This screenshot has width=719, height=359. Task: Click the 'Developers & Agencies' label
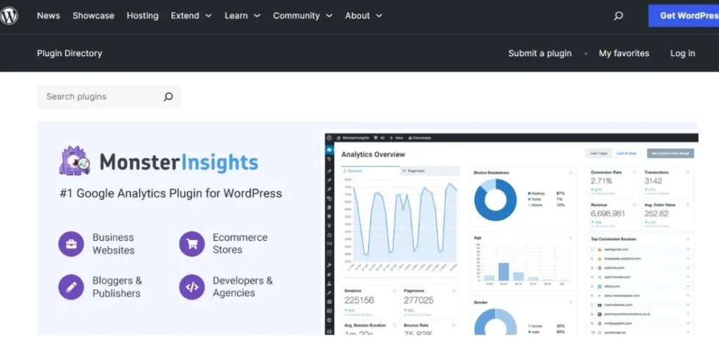click(242, 287)
